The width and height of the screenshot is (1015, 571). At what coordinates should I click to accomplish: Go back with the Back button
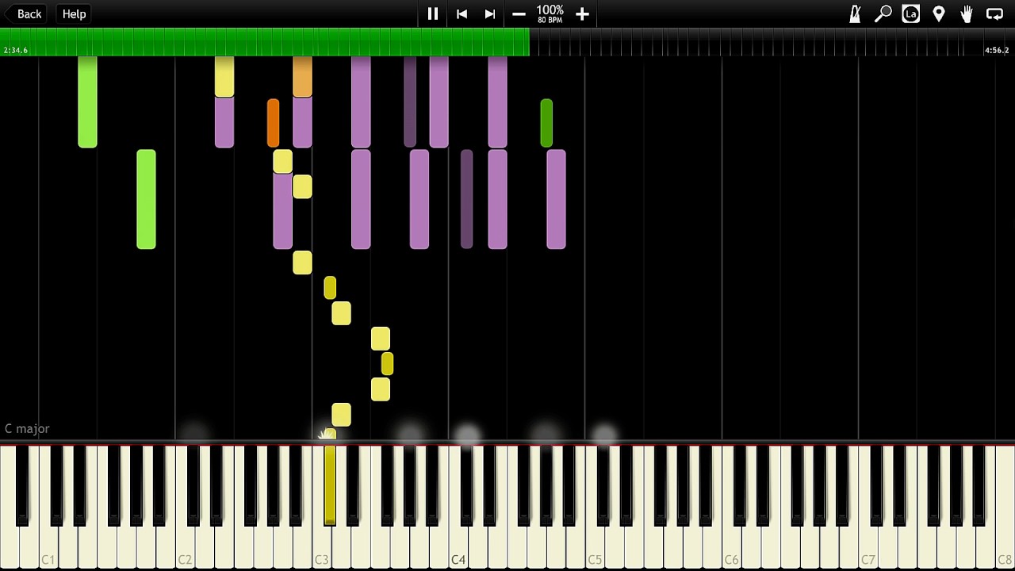tap(25, 13)
